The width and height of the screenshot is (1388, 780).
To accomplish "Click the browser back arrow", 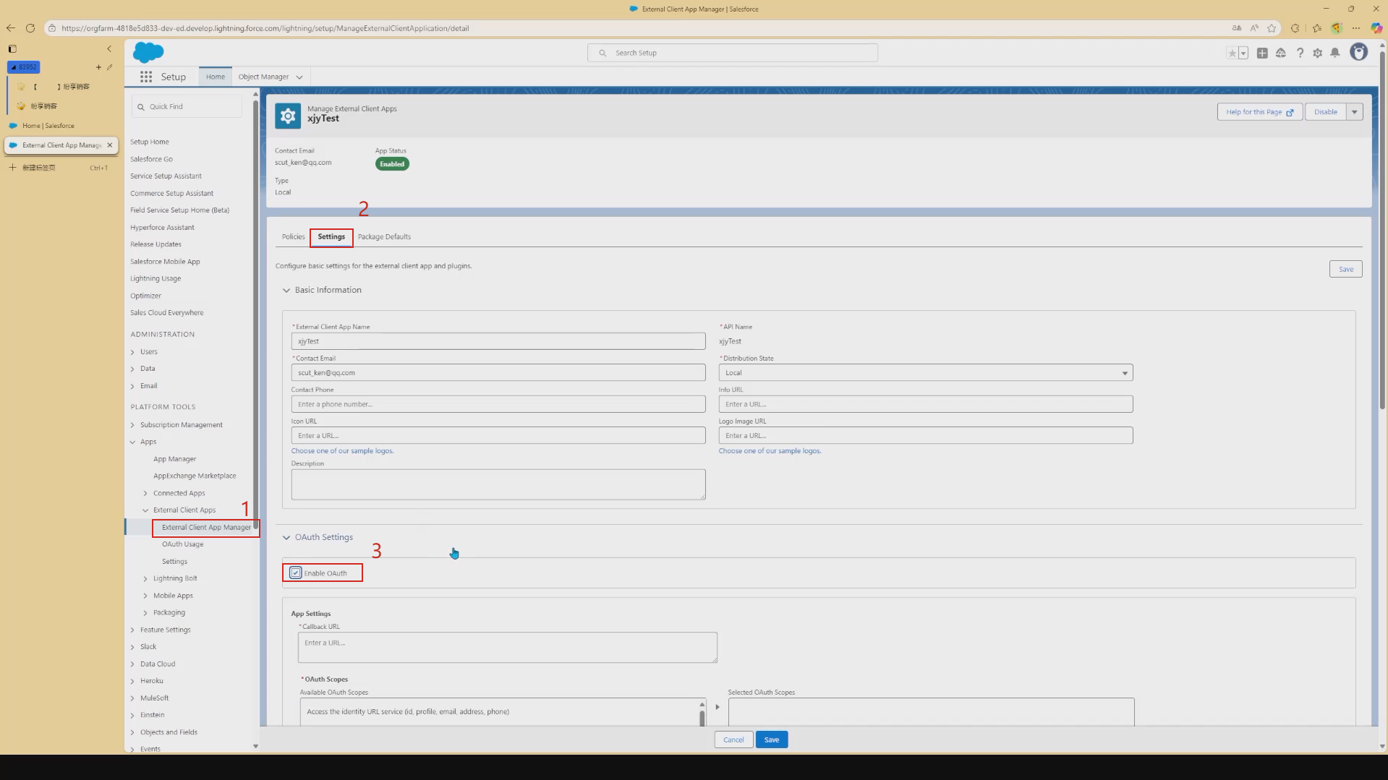I will tap(11, 28).
